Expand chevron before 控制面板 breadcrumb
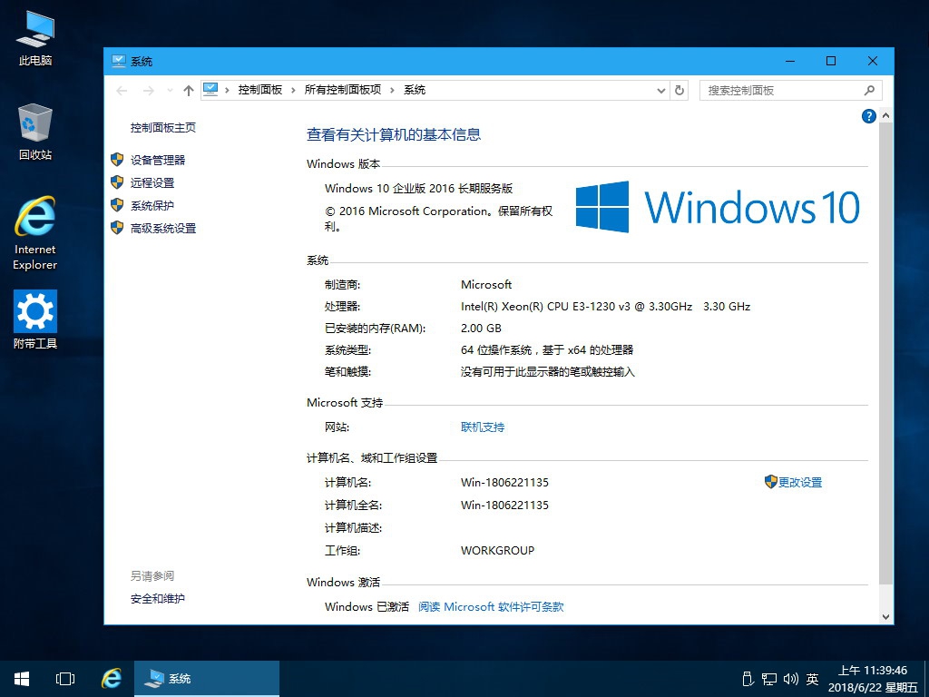Screen dimensions: 929x697 pos(227,90)
